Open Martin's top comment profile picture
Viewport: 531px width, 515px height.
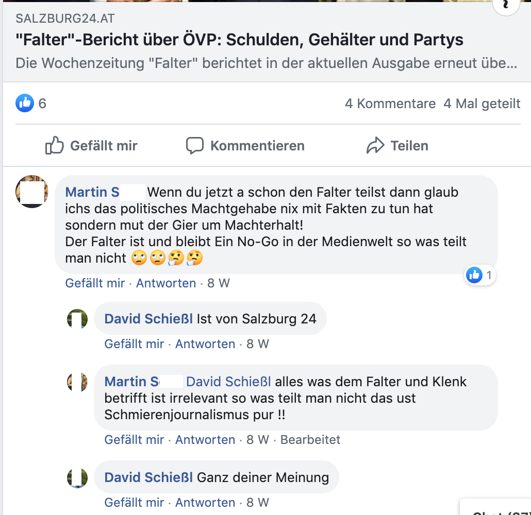32,191
